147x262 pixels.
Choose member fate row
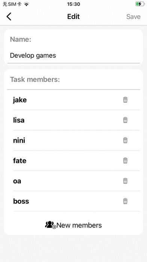(x=76, y=161)
